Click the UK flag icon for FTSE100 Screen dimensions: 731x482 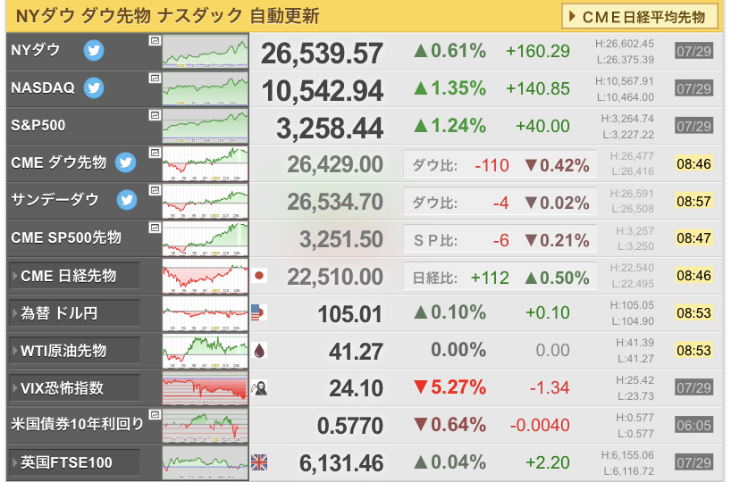(259, 462)
